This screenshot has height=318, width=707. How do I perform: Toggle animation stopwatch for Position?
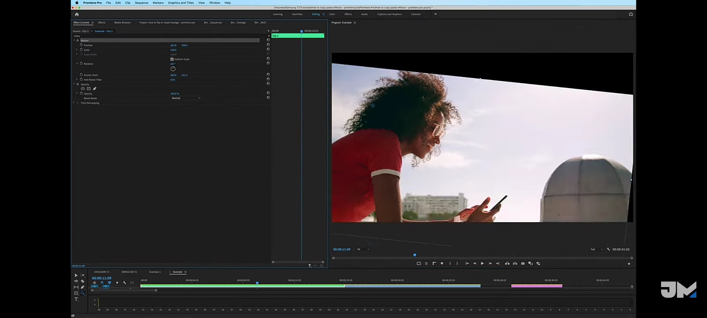81,45
